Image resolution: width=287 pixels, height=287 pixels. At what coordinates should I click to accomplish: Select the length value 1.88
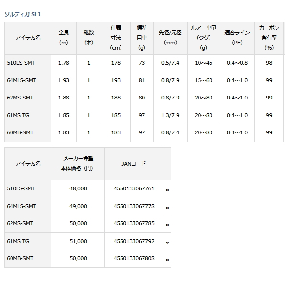point(64,98)
